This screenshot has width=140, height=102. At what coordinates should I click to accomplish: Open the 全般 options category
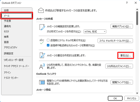point(6,10)
